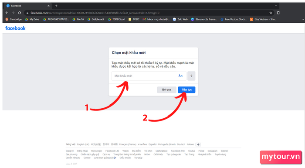Open the Nhà phát triển footer link
Viewport: 305px width, 168px height.
[204, 154]
